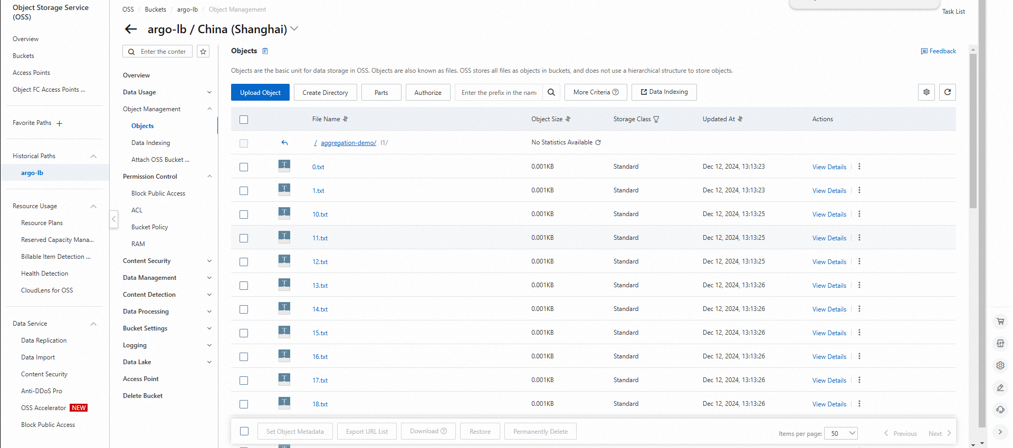Viewport: 1013px width, 448px height.
Task: Select the checkbox for 1.txt
Action: (244, 191)
